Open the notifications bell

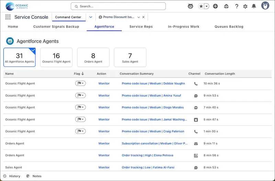pos(254,6)
